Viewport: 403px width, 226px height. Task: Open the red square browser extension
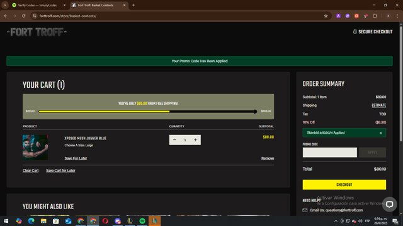pyautogui.click(x=356, y=16)
